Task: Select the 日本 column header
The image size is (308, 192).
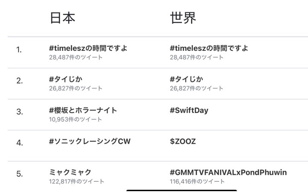Action: pyautogui.click(x=62, y=18)
